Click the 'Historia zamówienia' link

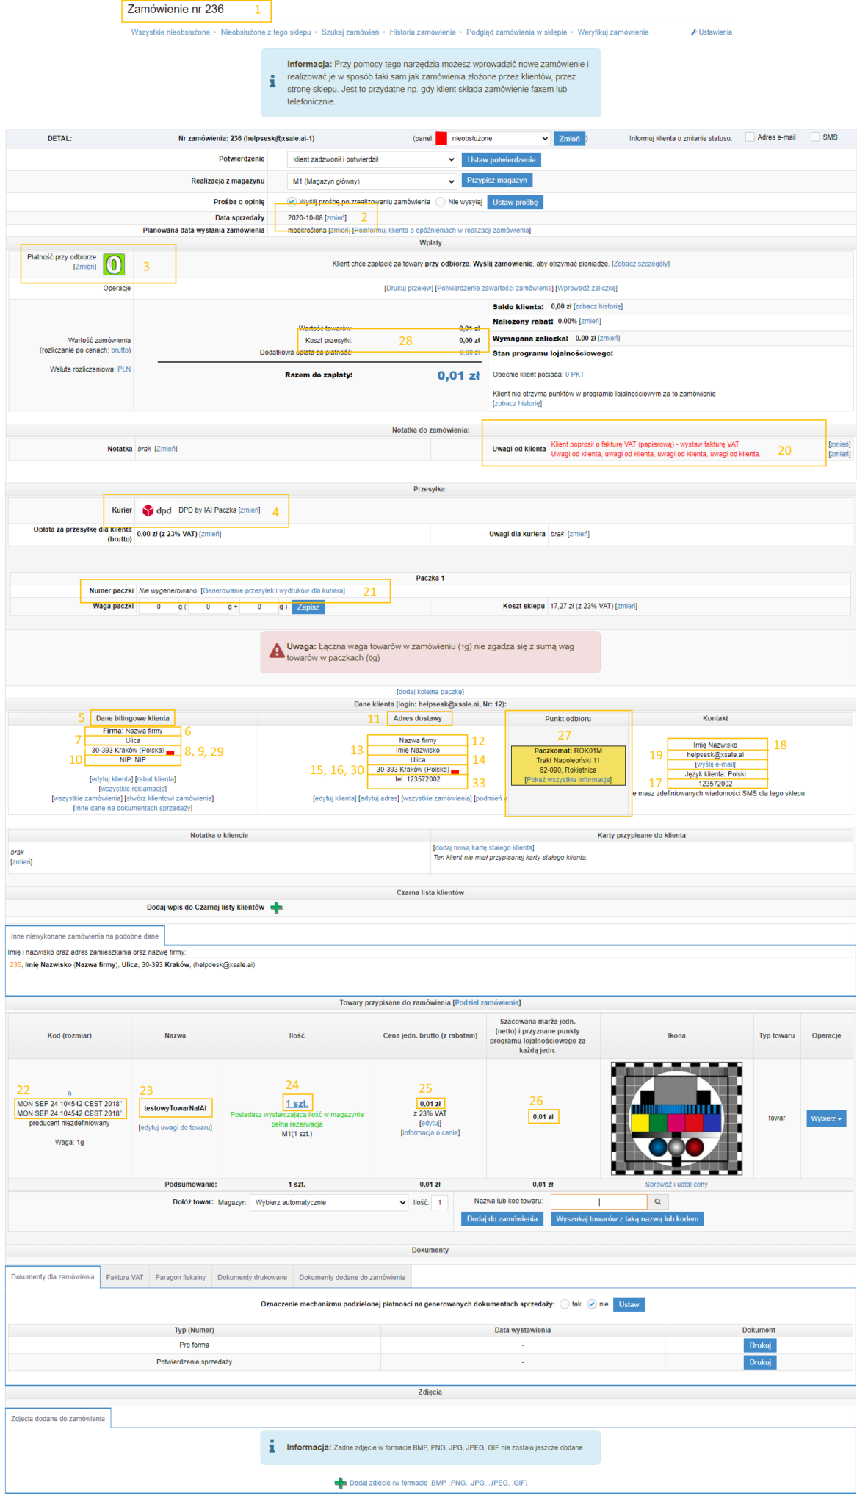[x=422, y=32]
